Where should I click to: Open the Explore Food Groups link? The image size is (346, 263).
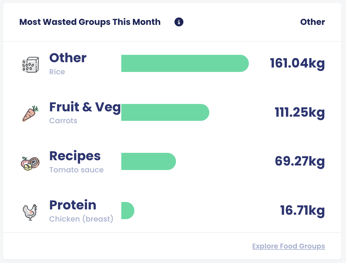tap(288, 246)
